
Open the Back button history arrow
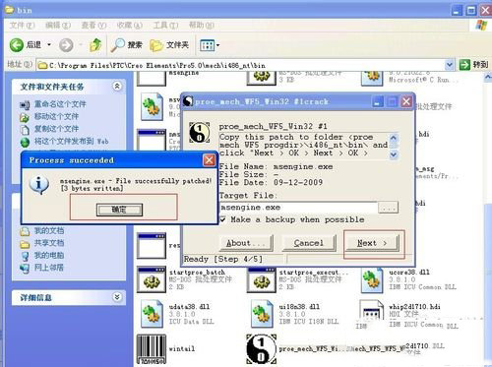tap(49, 44)
